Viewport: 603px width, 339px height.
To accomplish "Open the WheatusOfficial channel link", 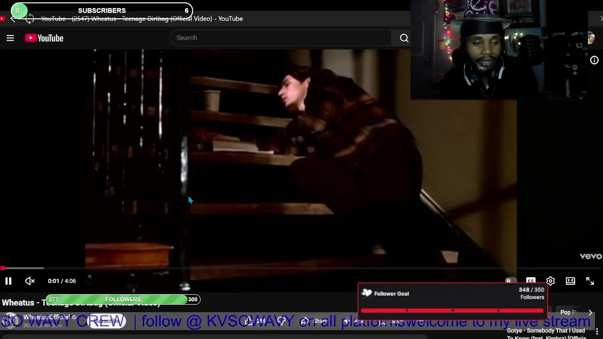I will pos(47,317).
